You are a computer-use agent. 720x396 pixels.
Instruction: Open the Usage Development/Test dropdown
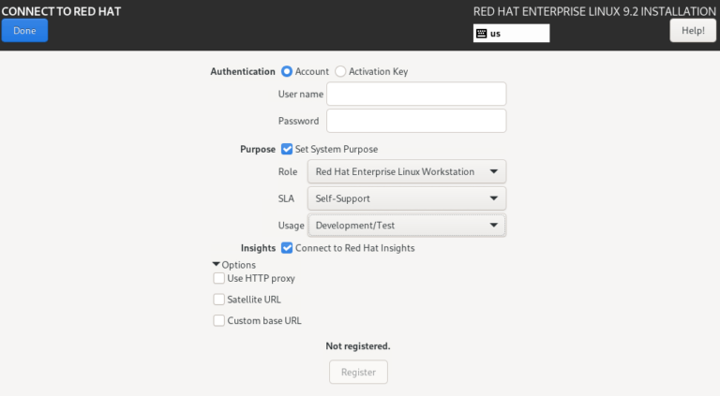(x=407, y=225)
